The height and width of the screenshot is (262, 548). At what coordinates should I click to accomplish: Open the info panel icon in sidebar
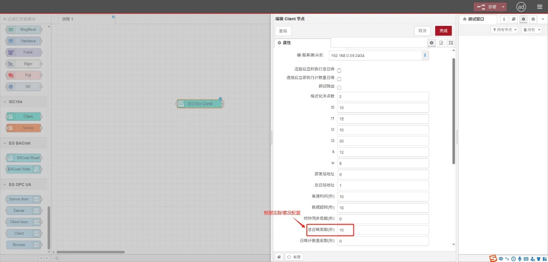pyautogui.click(x=504, y=19)
